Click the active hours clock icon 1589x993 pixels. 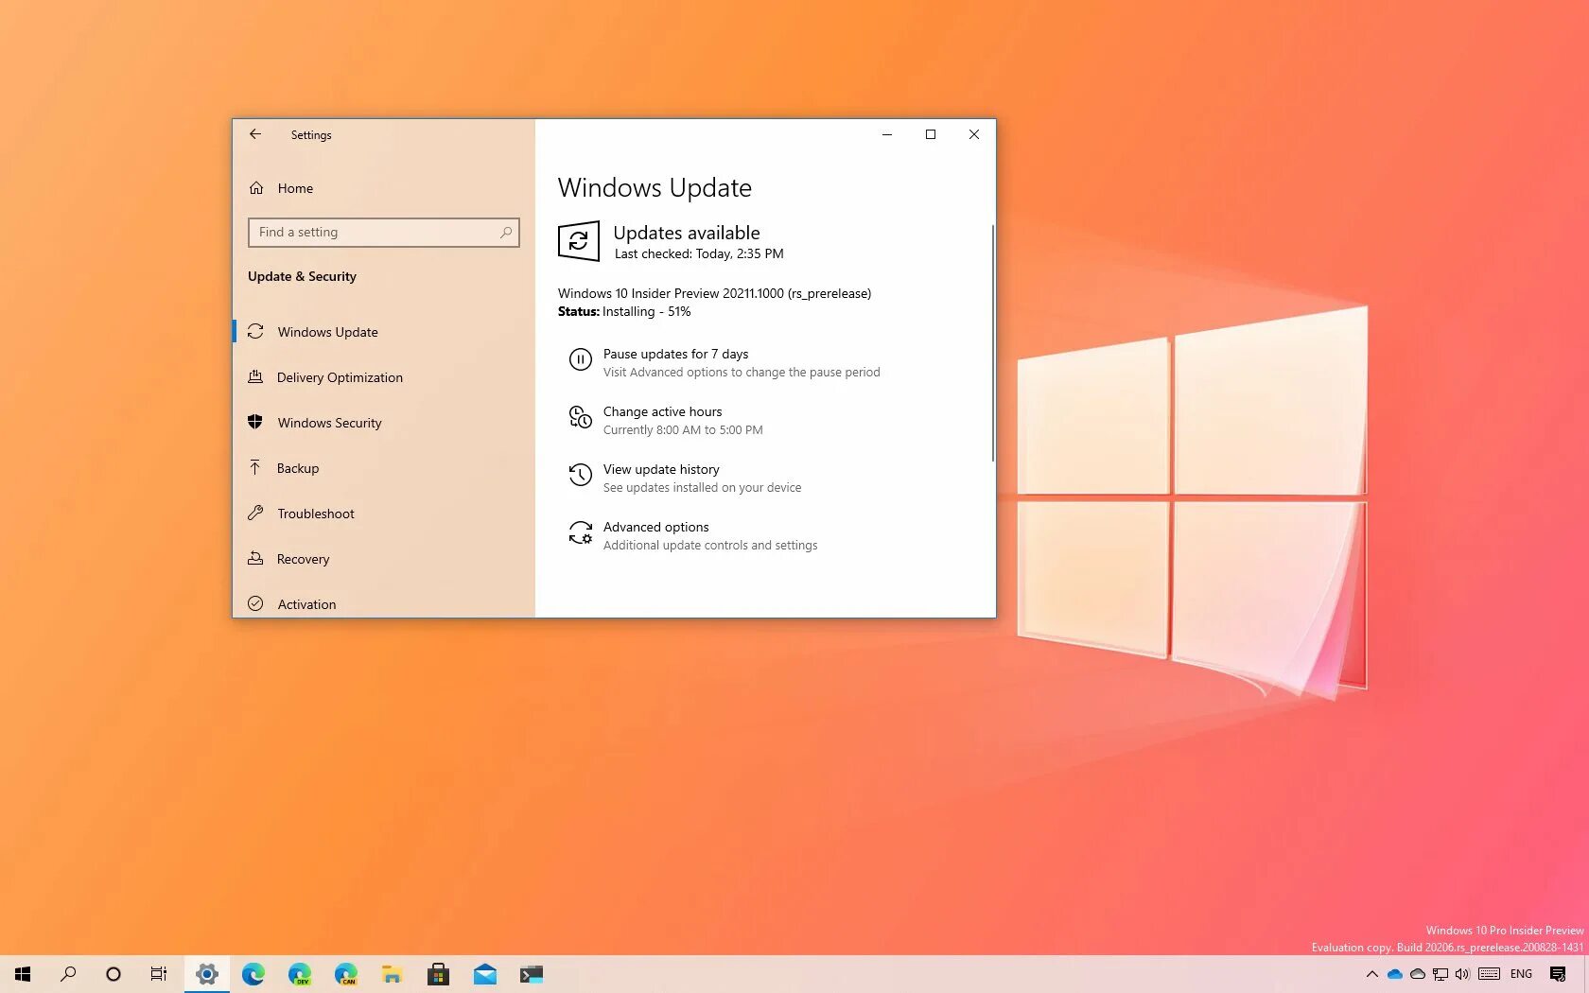pyautogui.click(x=580, y=416)
